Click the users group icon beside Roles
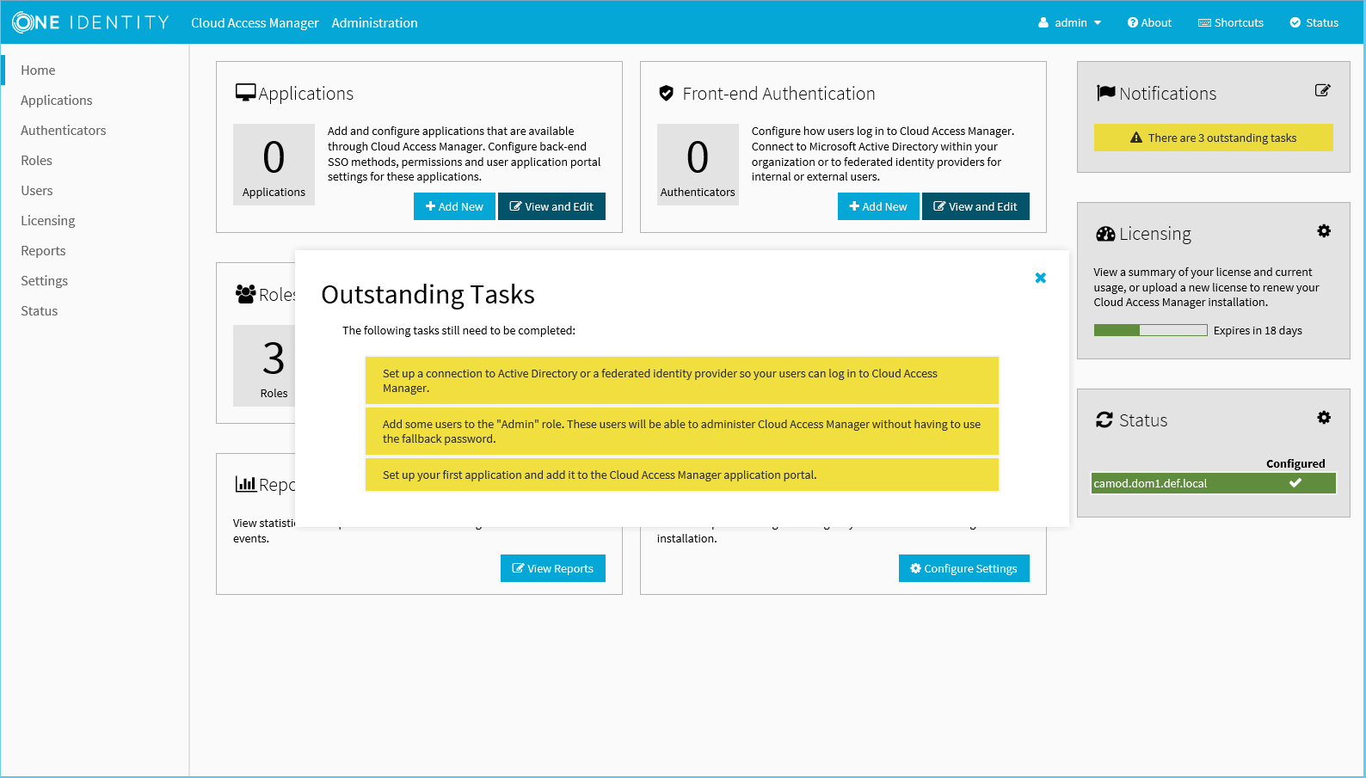Screen dimensions: 1366x778 pyautogui.click(x=246, y=294)
